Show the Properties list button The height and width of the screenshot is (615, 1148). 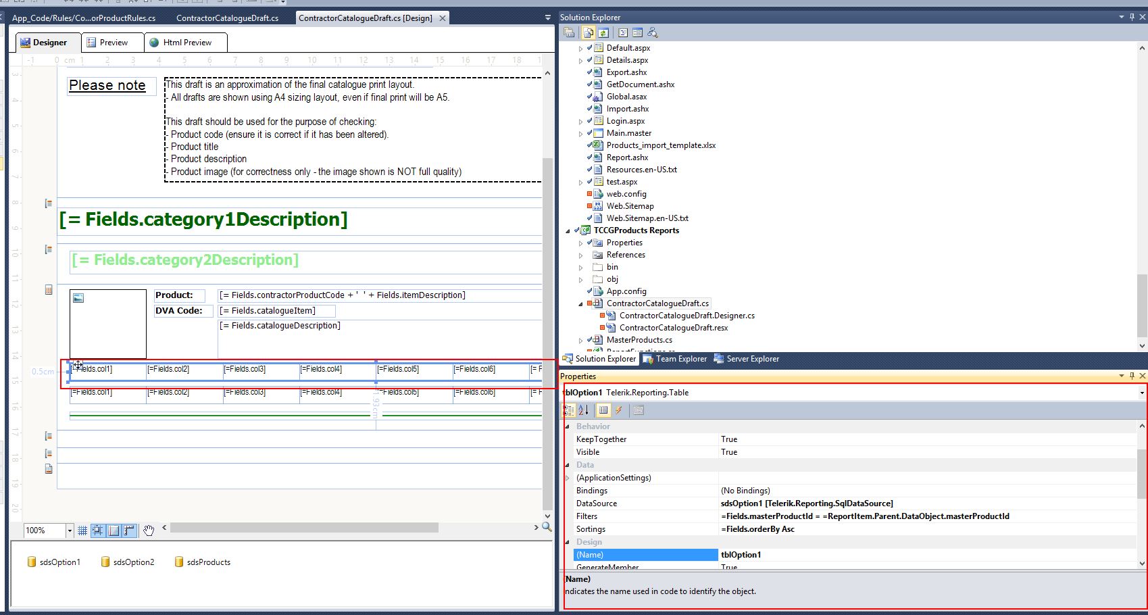603,410
